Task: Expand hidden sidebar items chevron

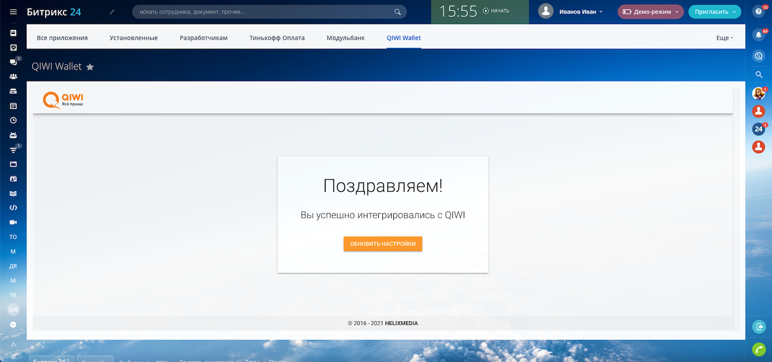Action: [x=13, y=324]
